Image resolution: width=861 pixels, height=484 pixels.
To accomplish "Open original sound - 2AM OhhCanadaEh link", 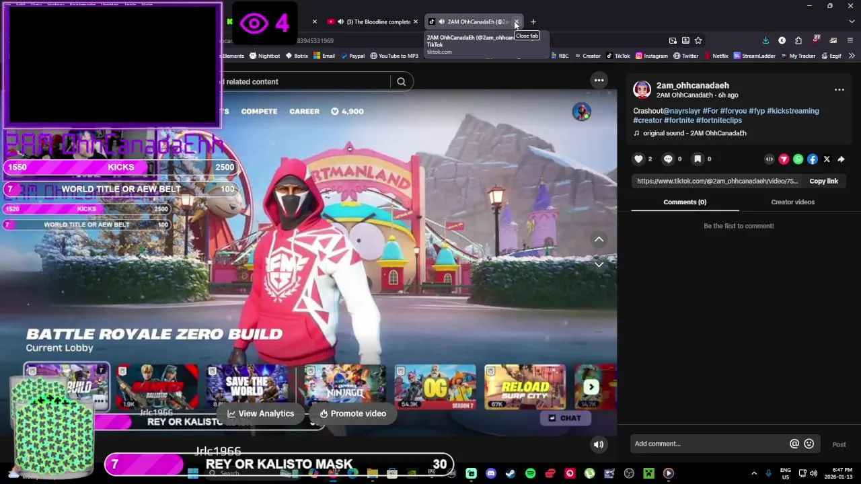I will pos(695,133).
